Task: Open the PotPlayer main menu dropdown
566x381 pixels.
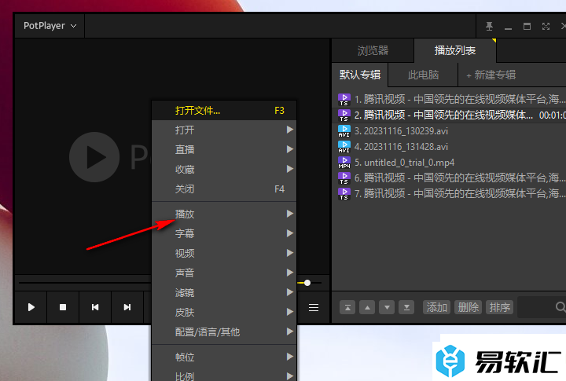Action: tap(50, 26)
